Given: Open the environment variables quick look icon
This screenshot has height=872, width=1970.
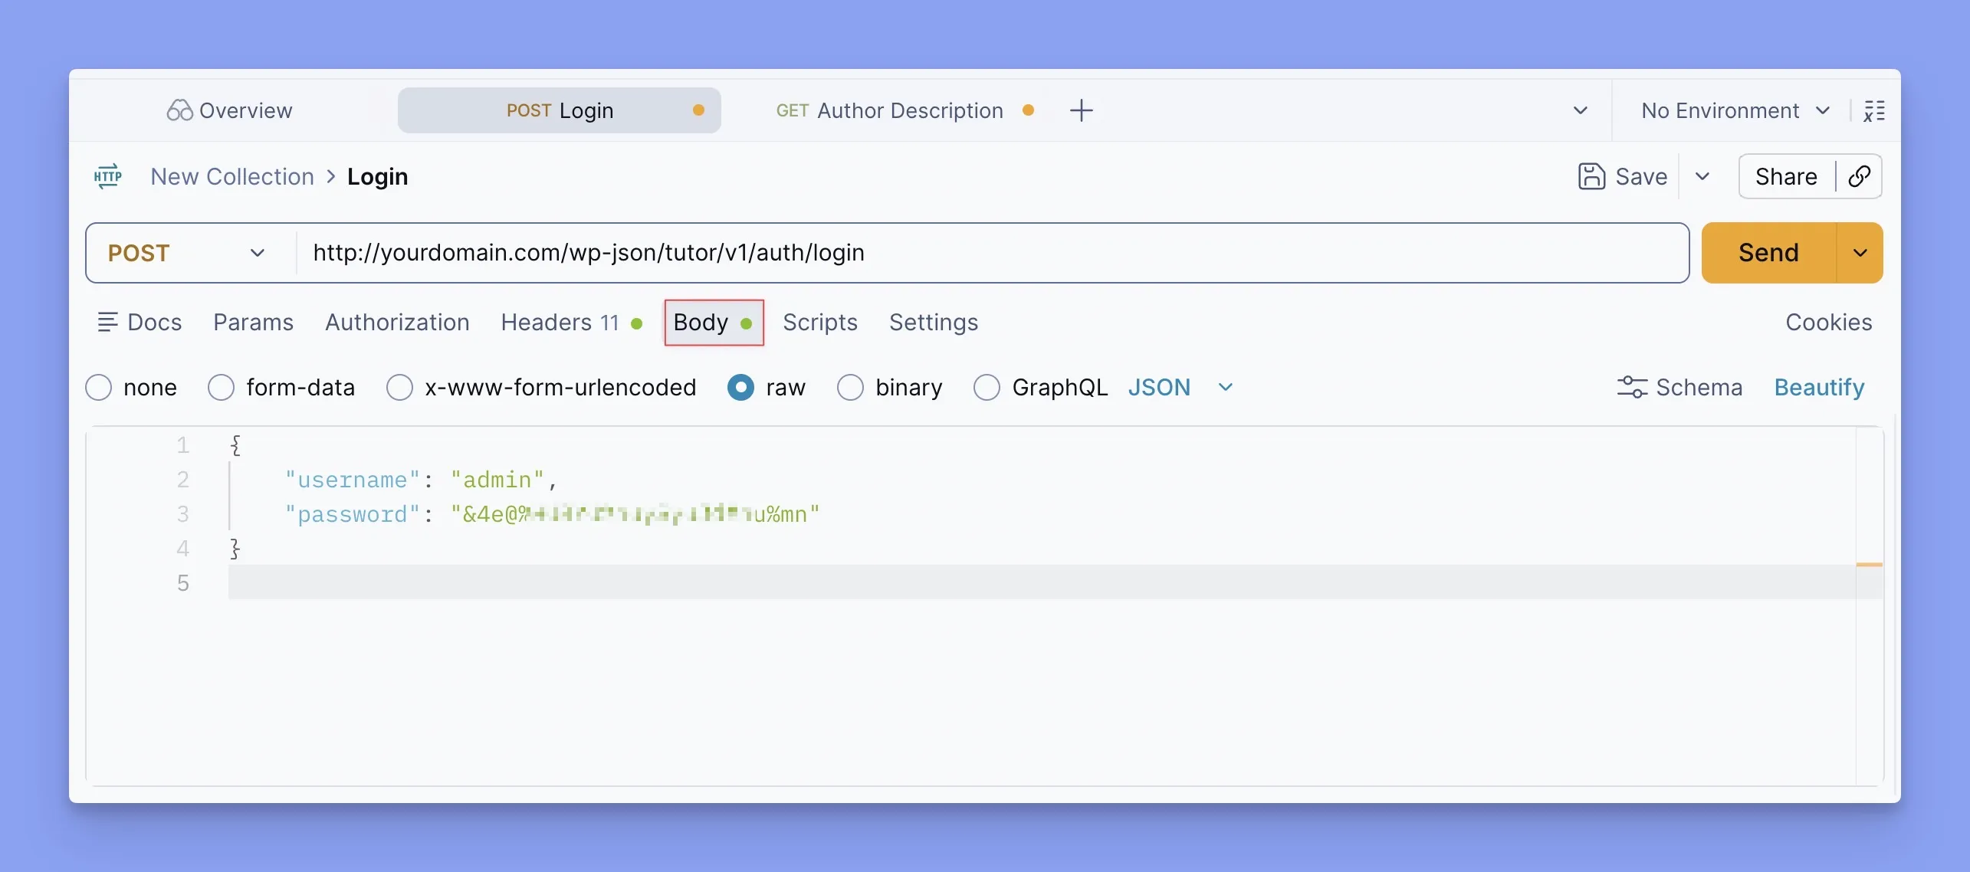Looking at the screenshot, I should click(x=1874, y=110).
